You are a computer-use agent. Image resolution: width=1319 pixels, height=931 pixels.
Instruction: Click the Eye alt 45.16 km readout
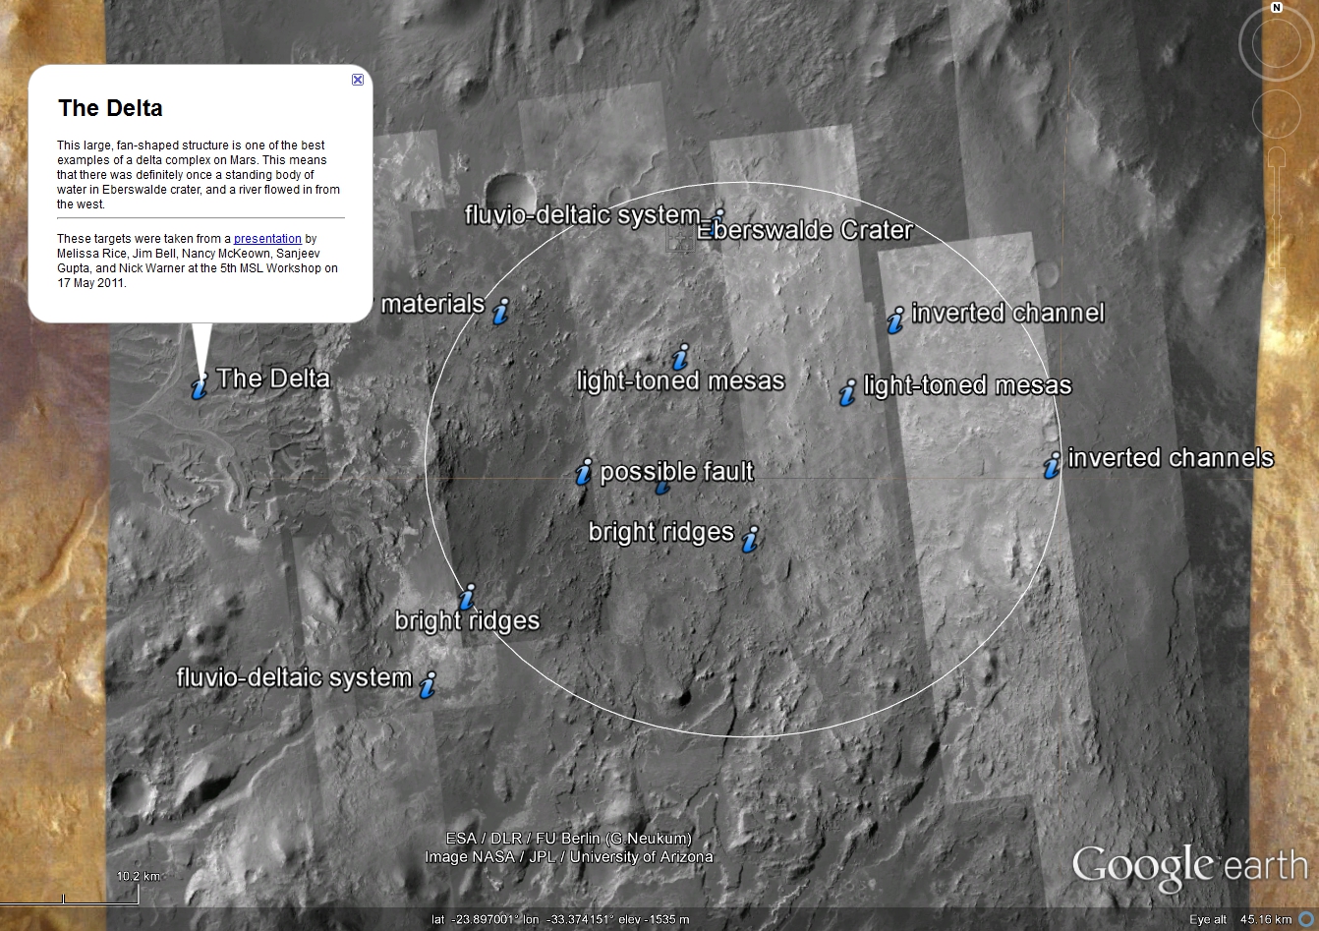pos(1240,920)
